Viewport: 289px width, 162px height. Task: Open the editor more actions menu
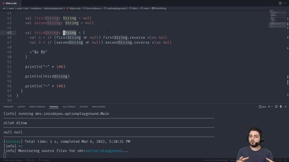(x=285, y=3)
